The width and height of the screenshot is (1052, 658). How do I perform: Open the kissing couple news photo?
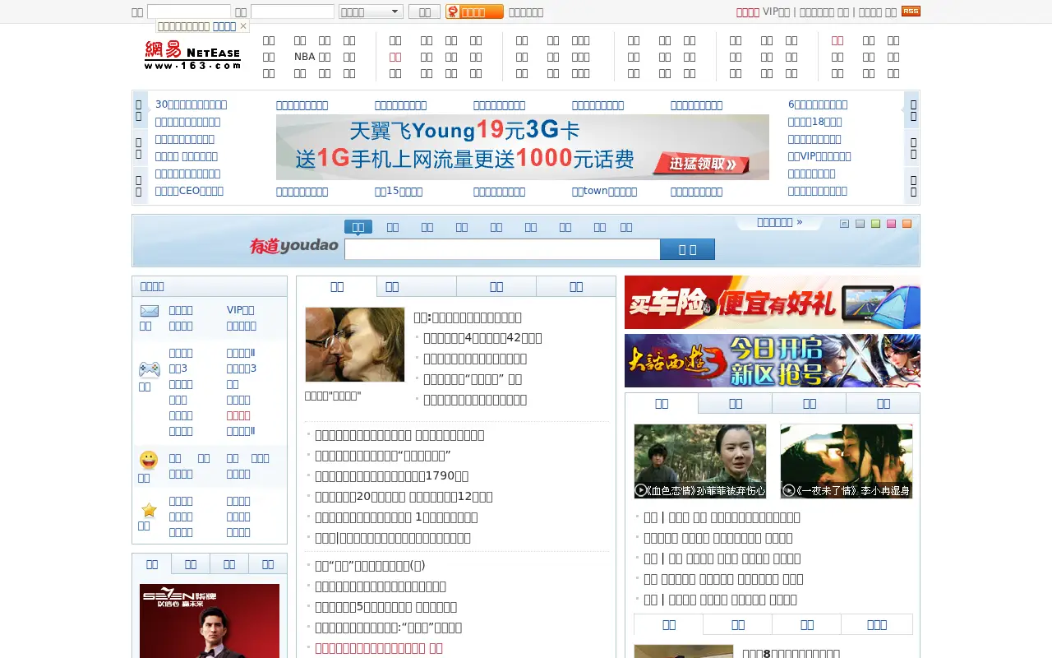[x=355, y=345]
